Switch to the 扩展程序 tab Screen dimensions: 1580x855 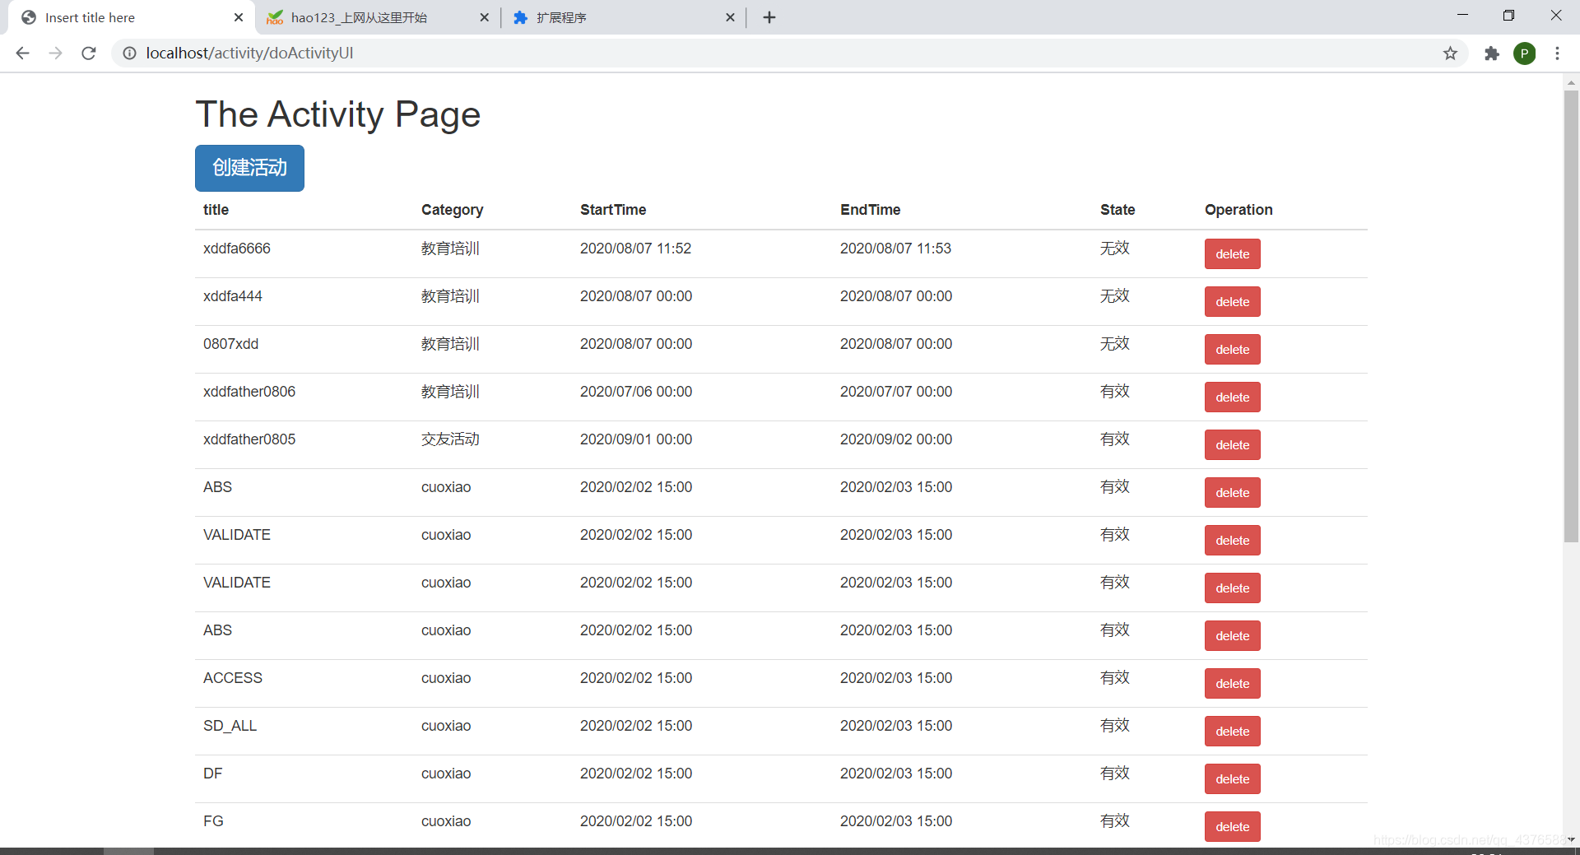(x=624, y=17)
